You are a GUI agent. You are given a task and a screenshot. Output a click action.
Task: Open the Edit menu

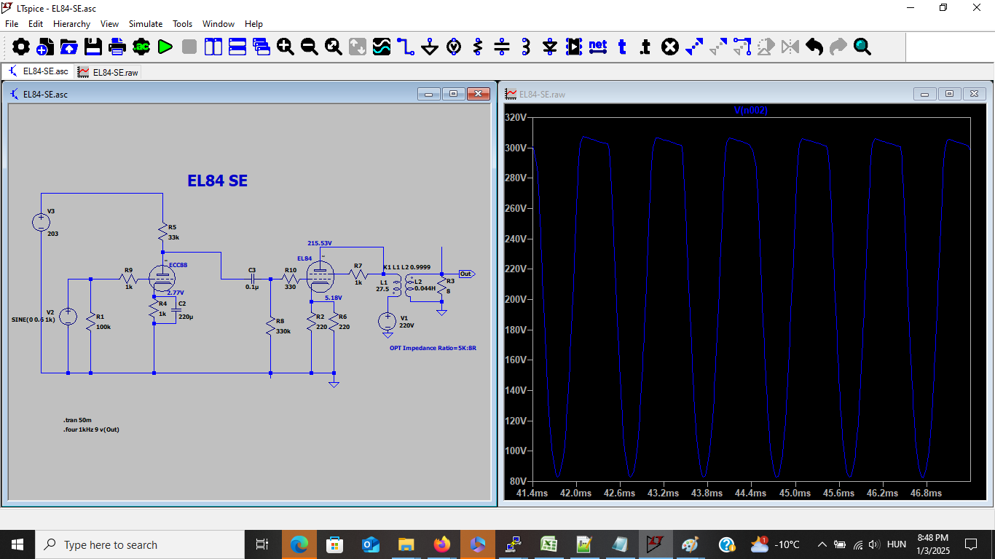coord(36,24)
